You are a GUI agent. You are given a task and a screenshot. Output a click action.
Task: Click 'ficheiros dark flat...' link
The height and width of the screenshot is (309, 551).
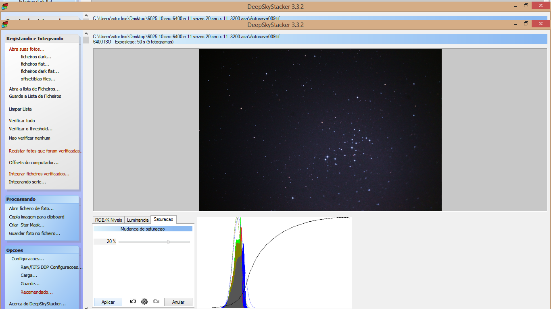point(40,71)
